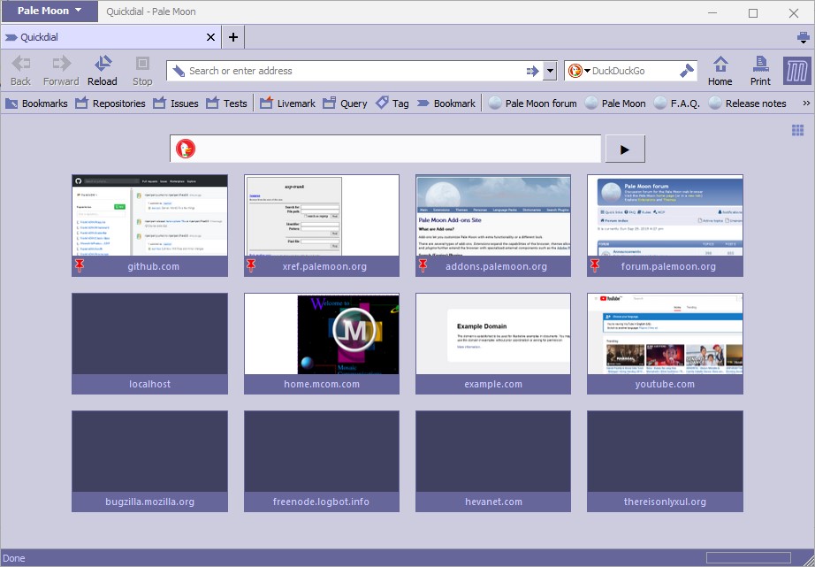The width and height of the screenshot is (815, 567).
Task: Open the Tests bookmark folder
Action: coord(226,103)
